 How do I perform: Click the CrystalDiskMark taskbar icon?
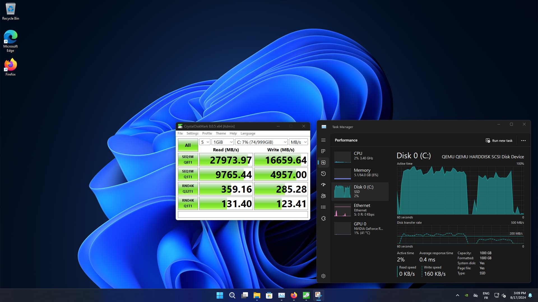[306, 295]
